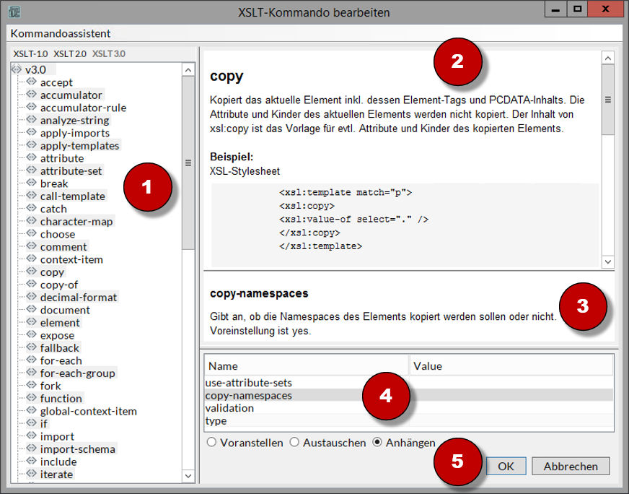Confirm the dialog with OK
This screenshot has width=629, height=494.
coord(506,466)
